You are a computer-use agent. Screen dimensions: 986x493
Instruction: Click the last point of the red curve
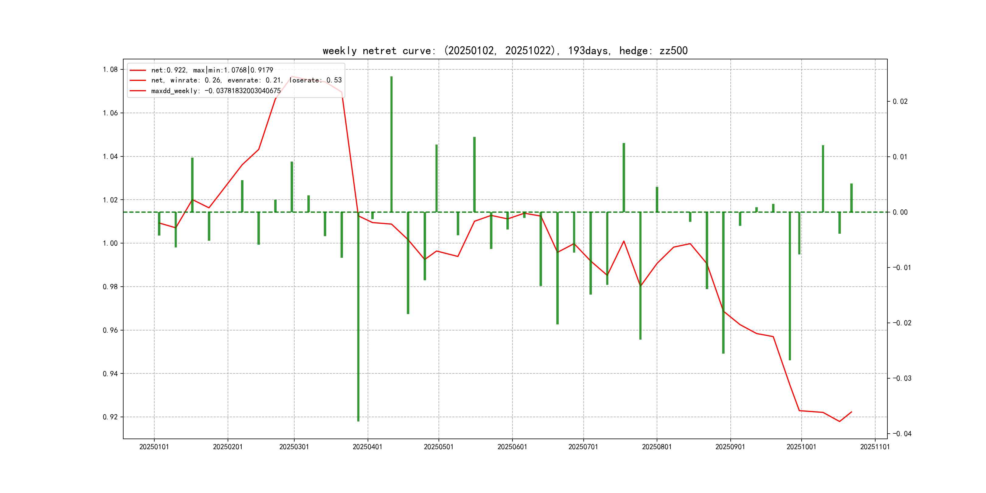[x=852, y=412]
